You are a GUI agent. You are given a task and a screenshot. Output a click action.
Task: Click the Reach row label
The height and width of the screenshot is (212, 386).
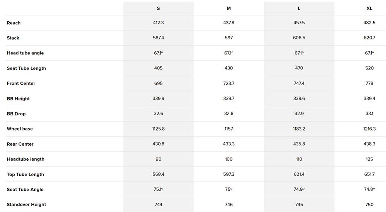(14, 23)
